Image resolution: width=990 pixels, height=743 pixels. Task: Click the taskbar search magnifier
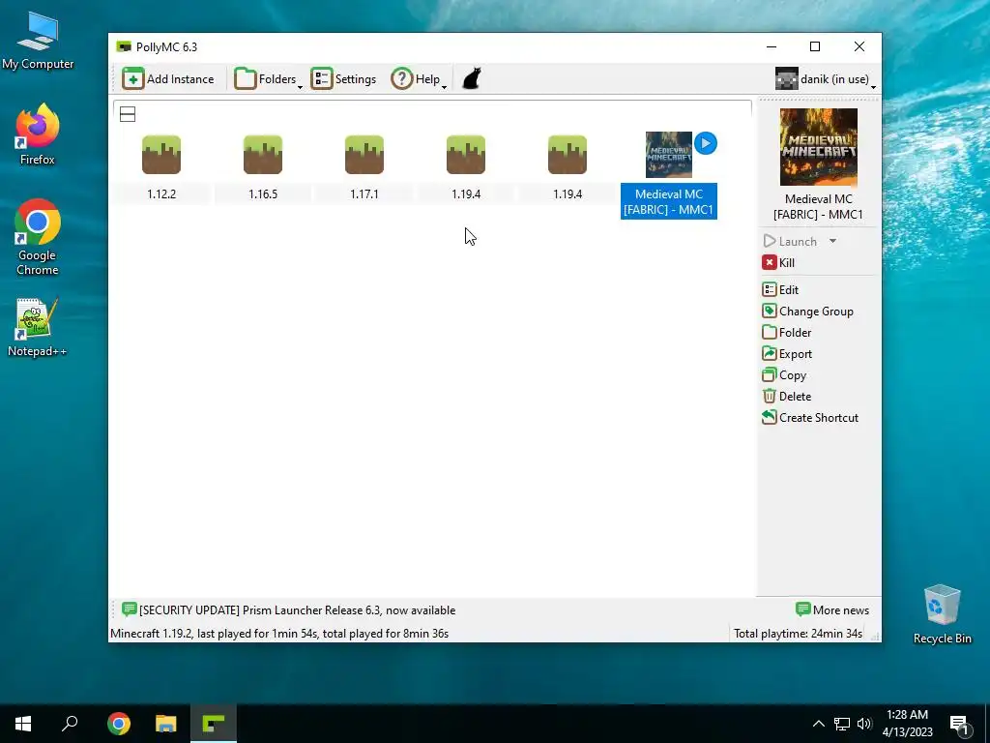pos(70,724)
